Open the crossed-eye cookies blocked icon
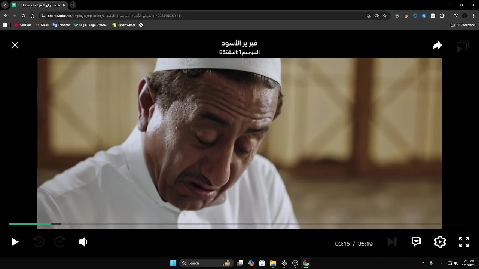The width and height of the screenshot is (479, 269). coord(376,16)
